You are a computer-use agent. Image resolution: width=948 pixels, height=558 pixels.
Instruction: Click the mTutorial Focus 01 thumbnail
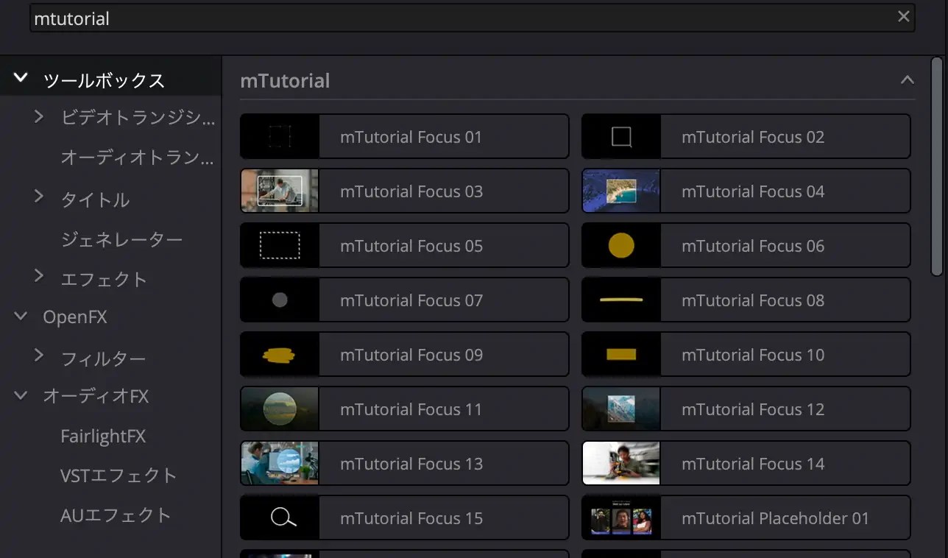click(x=280, y=136)
